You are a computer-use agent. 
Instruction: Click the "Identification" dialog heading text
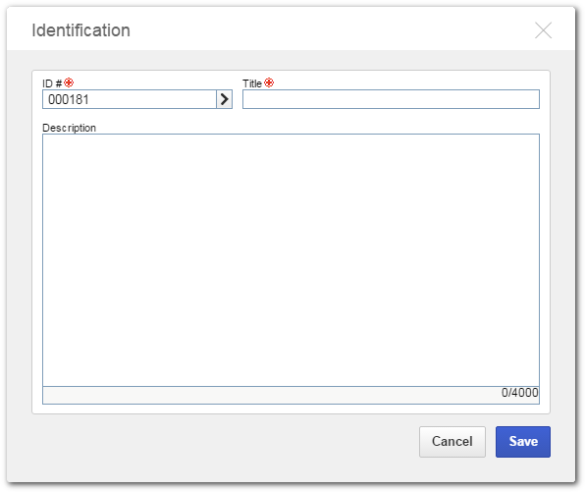coord(80,30)
